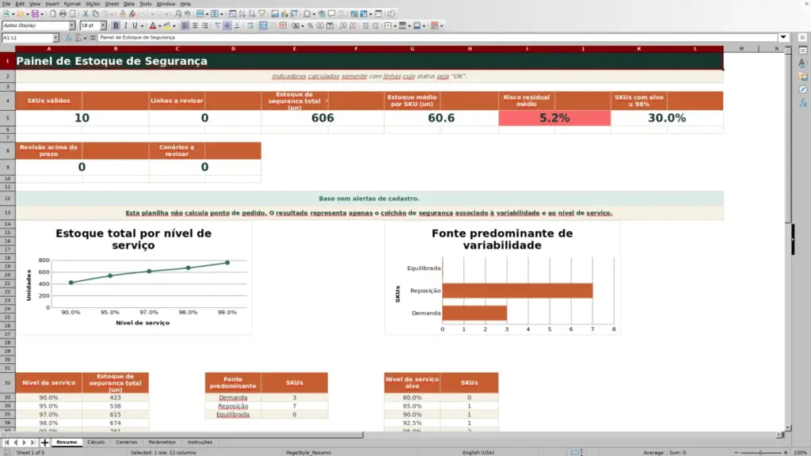Click the vertical scrollbar thumb
This screenshot has width=811, height=456.
pyautogui.click(x=788, y=137)
